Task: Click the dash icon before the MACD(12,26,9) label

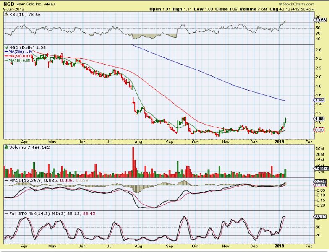Action: tap(6, 180)
